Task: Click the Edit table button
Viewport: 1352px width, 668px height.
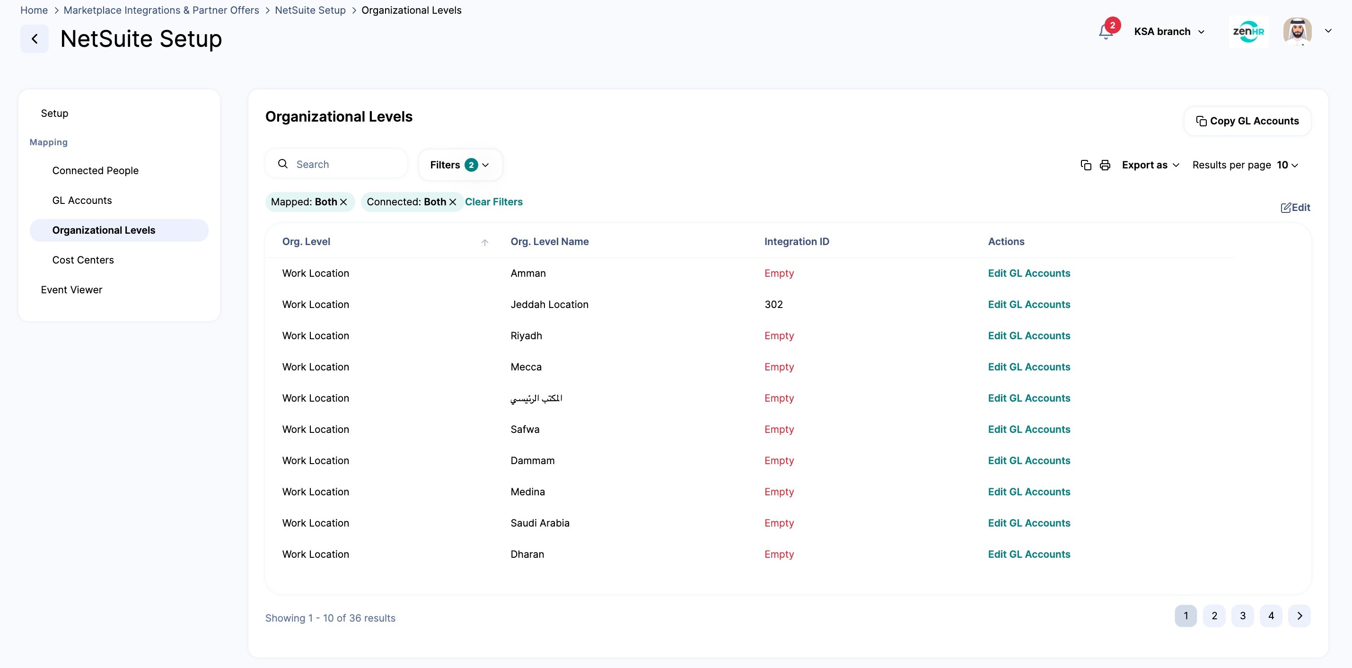Action: coord(1295,207)
